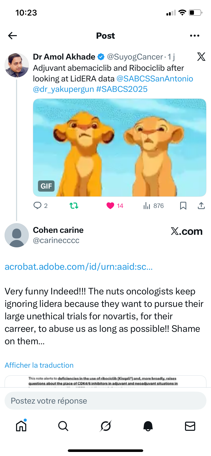Screen dimensions: 211x456
Task: Tap the reply comment icon
Action: (x=37, y=206)
